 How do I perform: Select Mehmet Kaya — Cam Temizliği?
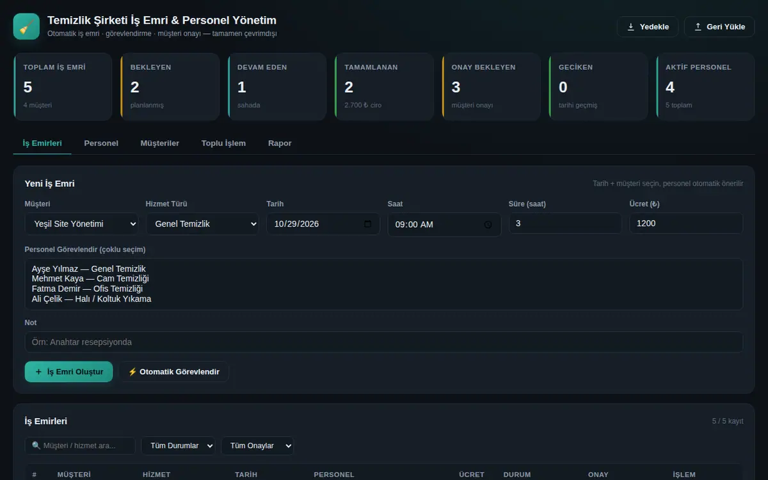click(90, 278)
